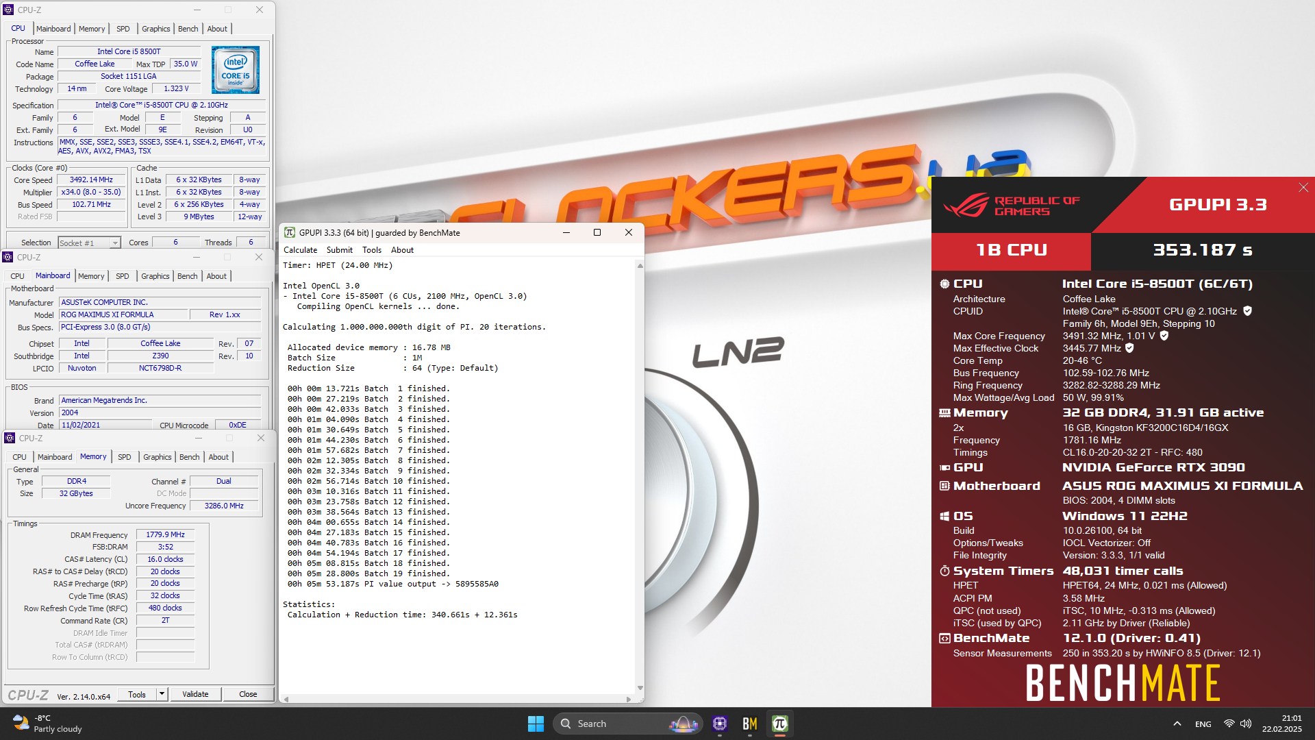The width and height of the screenshot is (1315, 740).
Task: Click the Motherboard section icon in BenchMate panel
Action: click(x=944, y=486)
